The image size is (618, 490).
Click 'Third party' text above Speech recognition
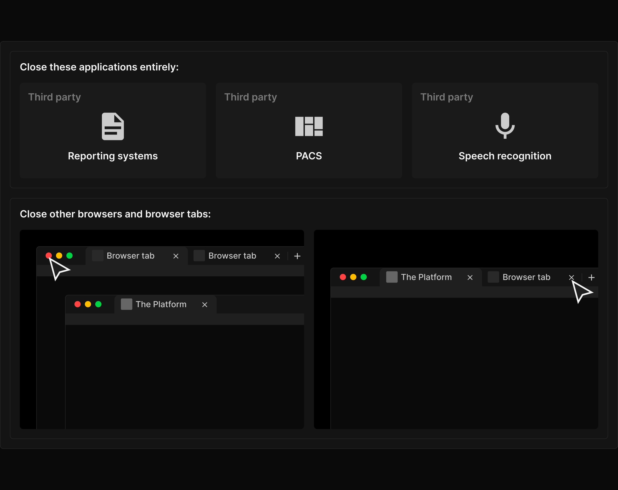coord(447,97)
